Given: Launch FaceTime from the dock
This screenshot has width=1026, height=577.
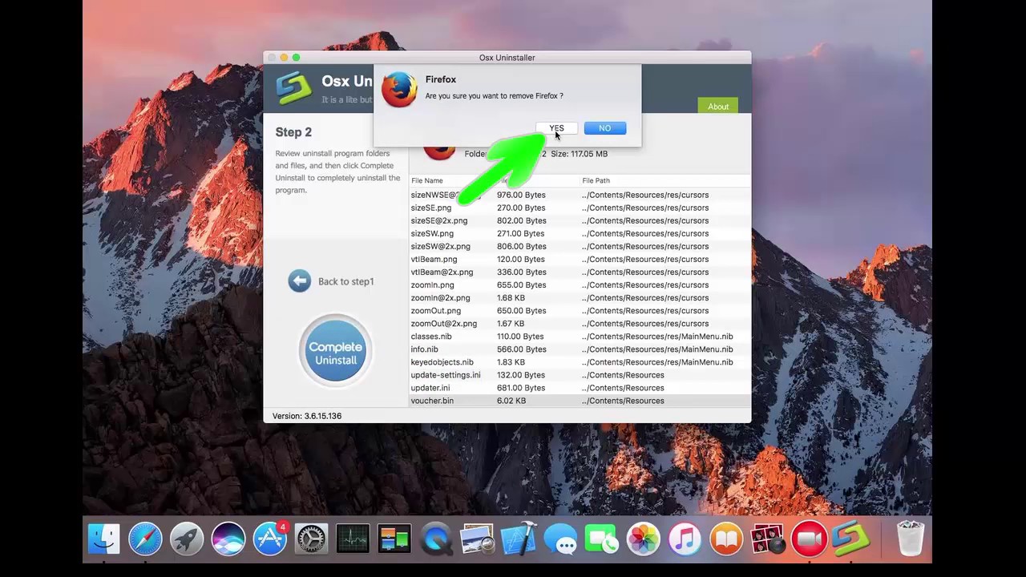Looking at the screenshot, I should click(601, 538).
